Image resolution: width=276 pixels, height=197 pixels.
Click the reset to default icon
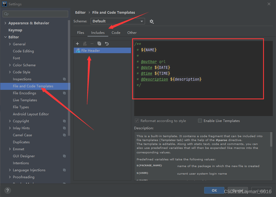107,44
